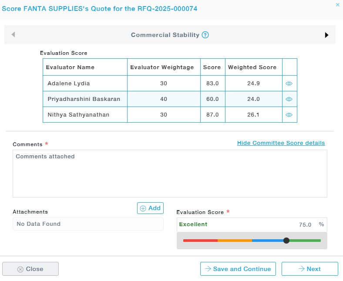Click the Evaluator Weightage column header
343x281 pixels.
(x=162, y=67)
